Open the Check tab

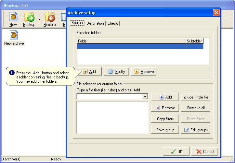tap(112, 23)
